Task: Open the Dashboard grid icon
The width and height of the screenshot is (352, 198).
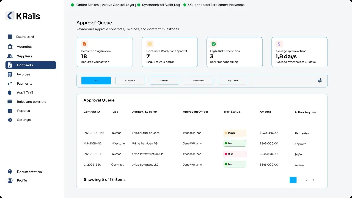Action: [x=10, y=36]
